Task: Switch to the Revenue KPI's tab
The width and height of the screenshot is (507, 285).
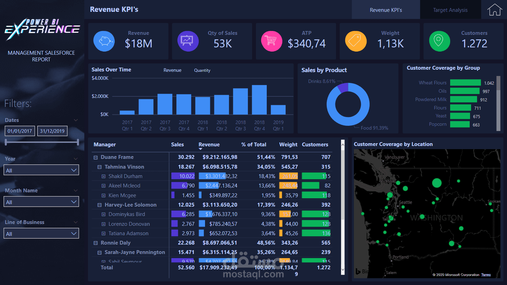Action: (x=386, y=10)
